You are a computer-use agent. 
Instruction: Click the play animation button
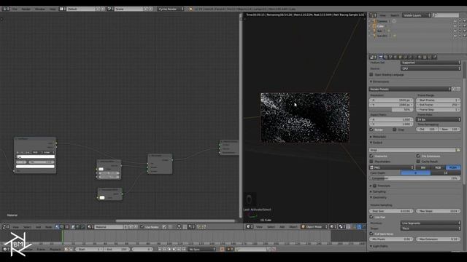click(174, 249)
